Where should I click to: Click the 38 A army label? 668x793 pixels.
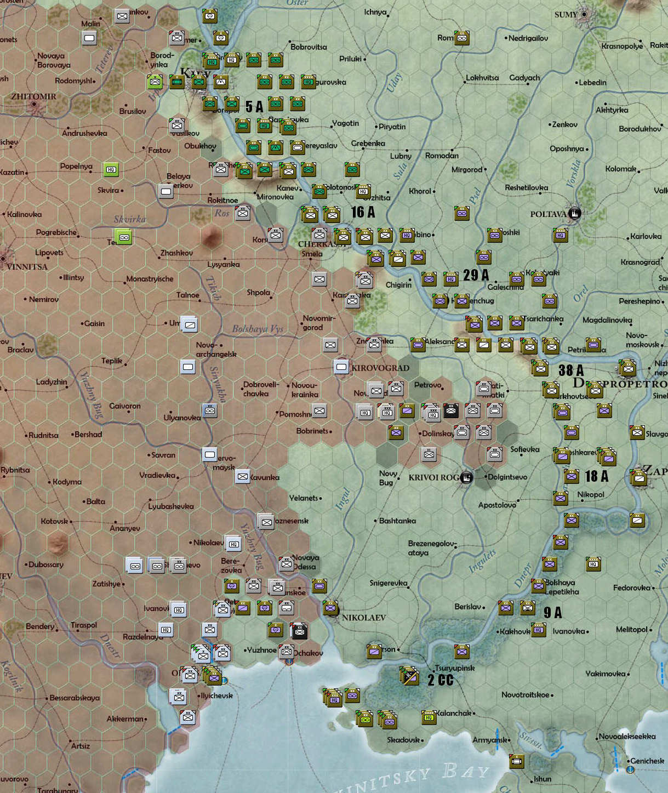click(571, 370)
